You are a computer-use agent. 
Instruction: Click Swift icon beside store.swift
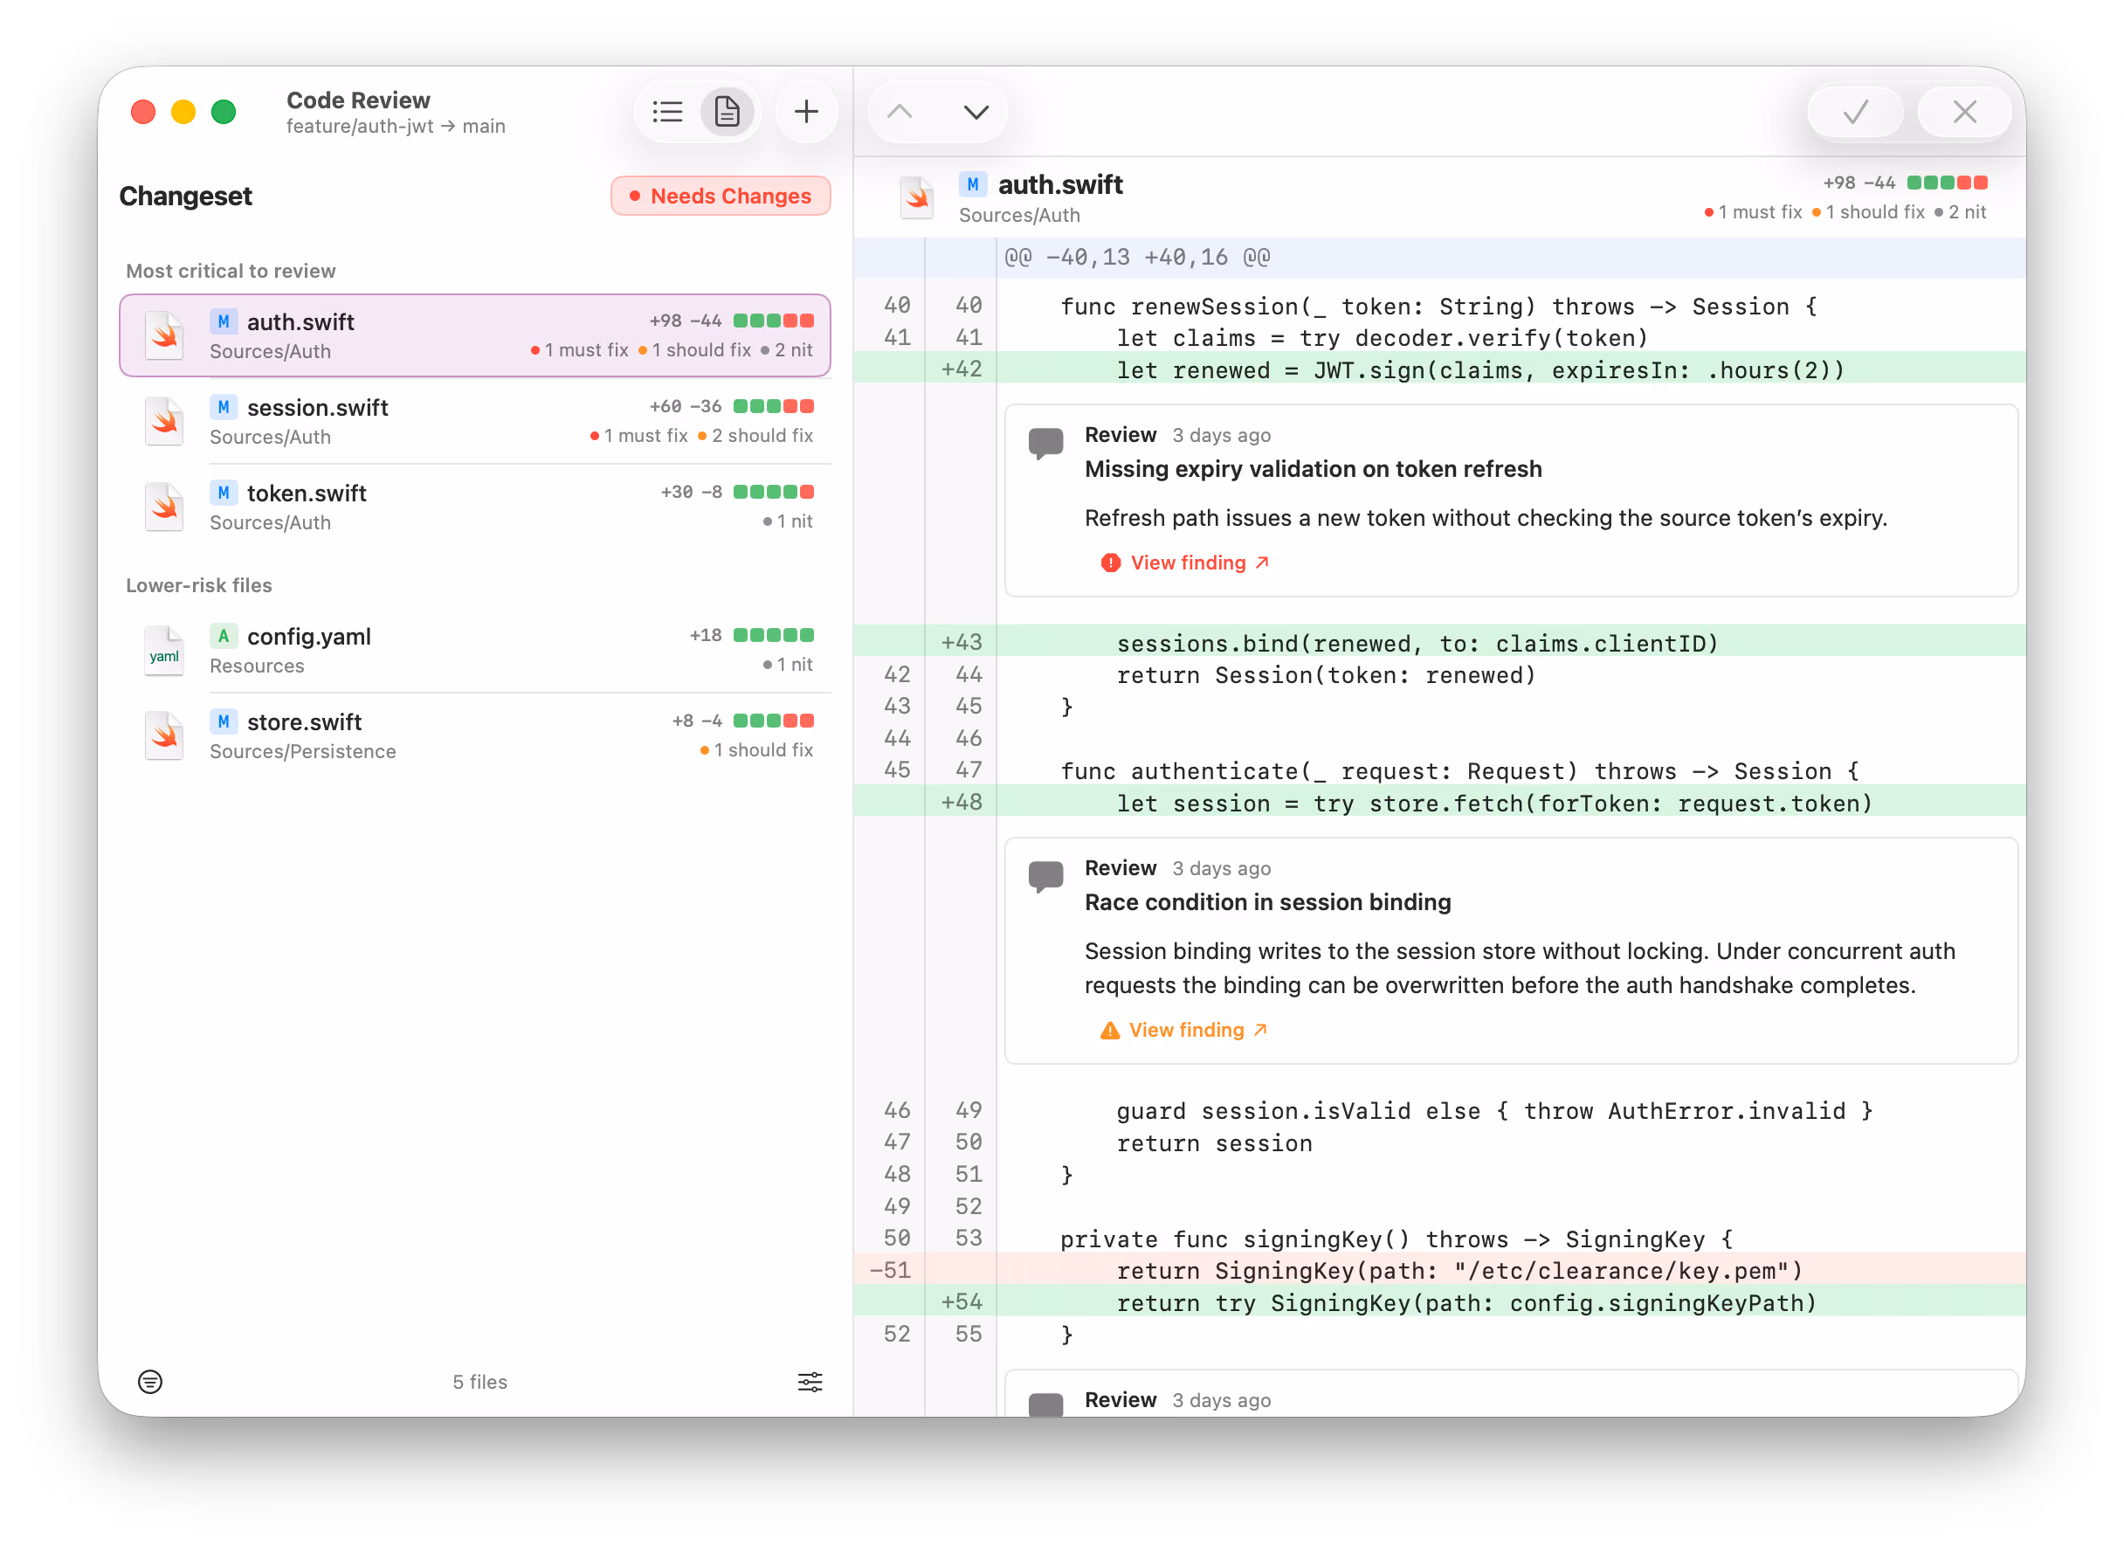tap(164, 736)
